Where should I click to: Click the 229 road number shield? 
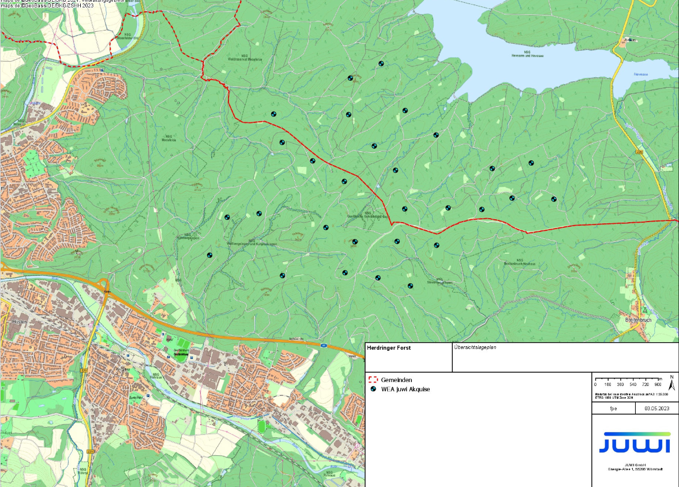tap(639, 152)
